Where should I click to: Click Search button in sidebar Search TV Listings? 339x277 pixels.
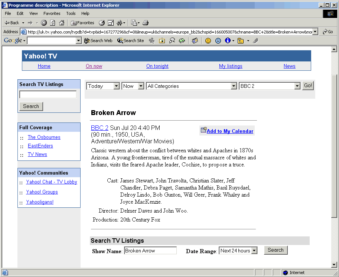31,106
